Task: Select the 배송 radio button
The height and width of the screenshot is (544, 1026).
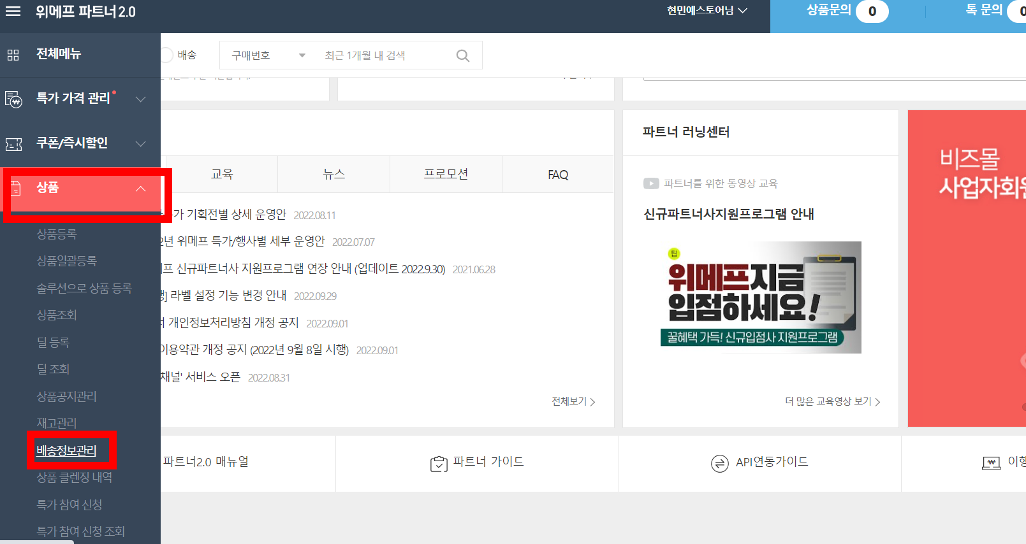Action: [x=167, y=55]
